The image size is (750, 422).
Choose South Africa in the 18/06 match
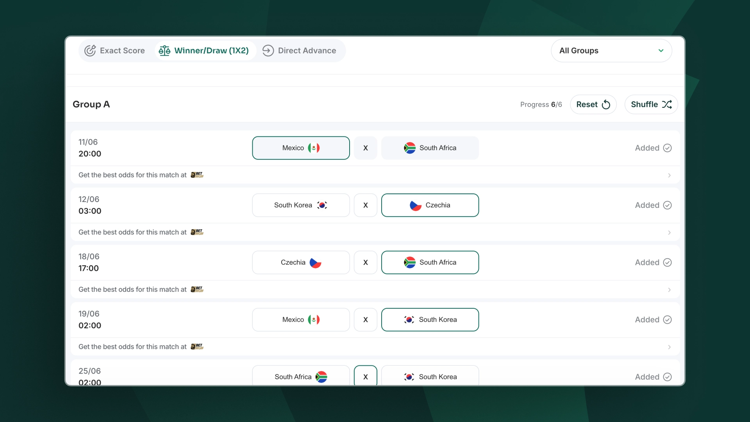430,262
